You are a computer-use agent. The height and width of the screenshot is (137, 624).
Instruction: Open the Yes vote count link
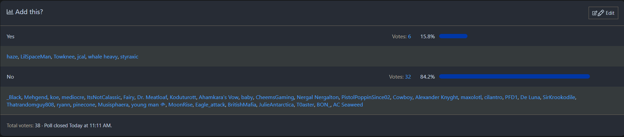coord(409,37)
